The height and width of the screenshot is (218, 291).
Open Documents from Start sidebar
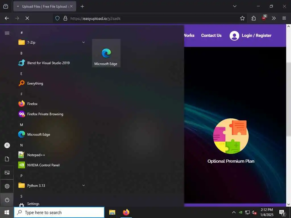click(7, 159)
